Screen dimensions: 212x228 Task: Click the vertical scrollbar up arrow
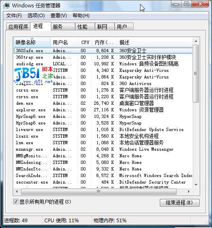coord(196,41)
